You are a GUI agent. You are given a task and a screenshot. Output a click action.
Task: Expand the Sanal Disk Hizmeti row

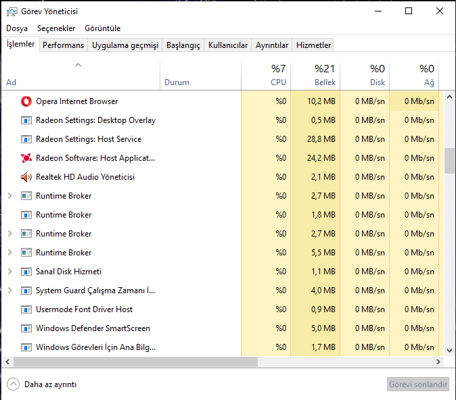[10, 272]
